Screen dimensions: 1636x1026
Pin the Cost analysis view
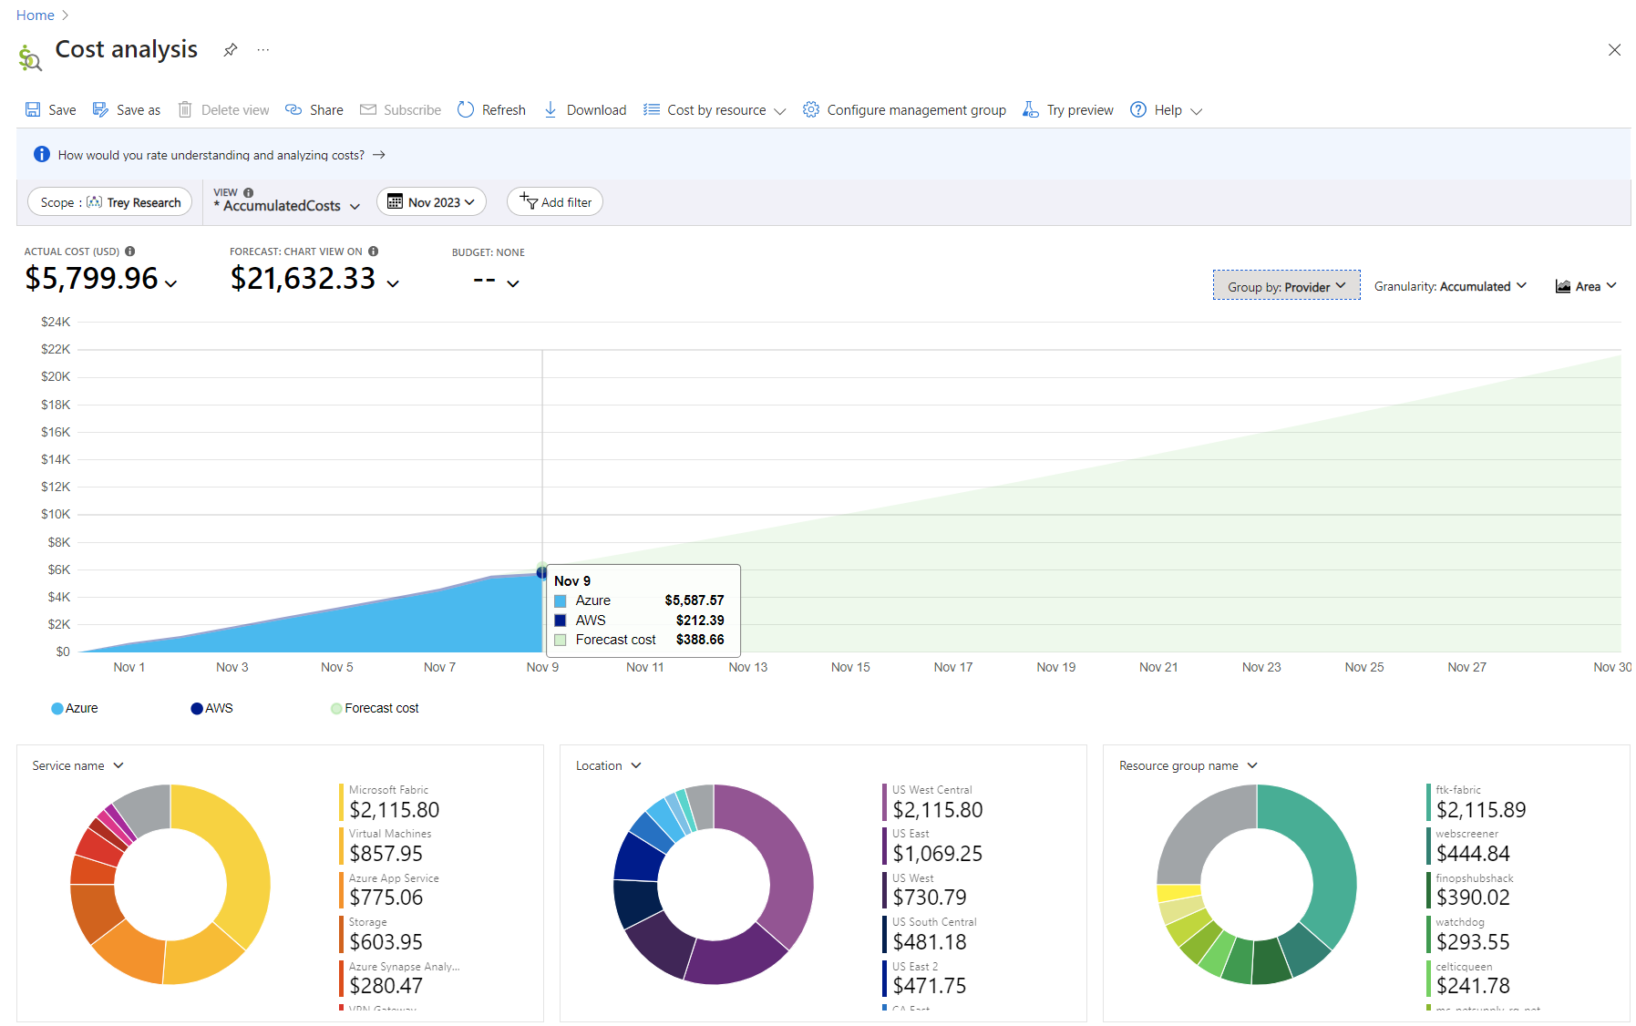click(x=231, y=50)
